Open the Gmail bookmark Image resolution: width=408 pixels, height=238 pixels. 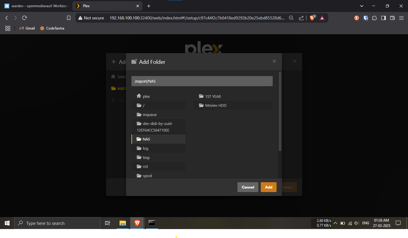pyautogui.click(x=27, y=28)
